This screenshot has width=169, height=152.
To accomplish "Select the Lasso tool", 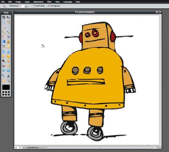I will [x=8, y=22].
